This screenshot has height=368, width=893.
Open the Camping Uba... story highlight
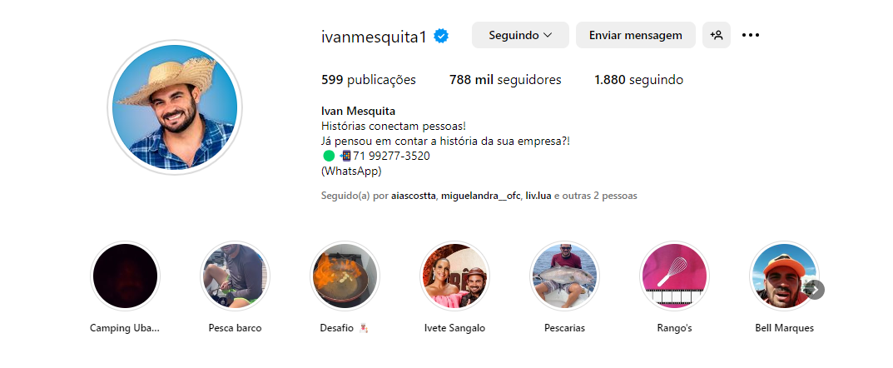126,276
